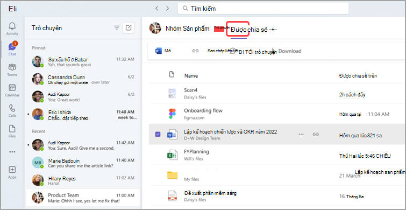Open Lập kế hoạch chiến lược document
This screenshot has width=406, height=210.
[x=230, y=132]
